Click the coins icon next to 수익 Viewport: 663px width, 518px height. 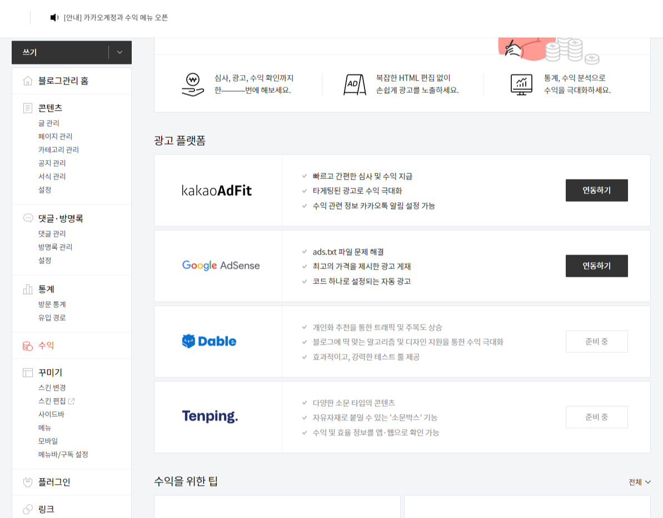click(27, 346)
